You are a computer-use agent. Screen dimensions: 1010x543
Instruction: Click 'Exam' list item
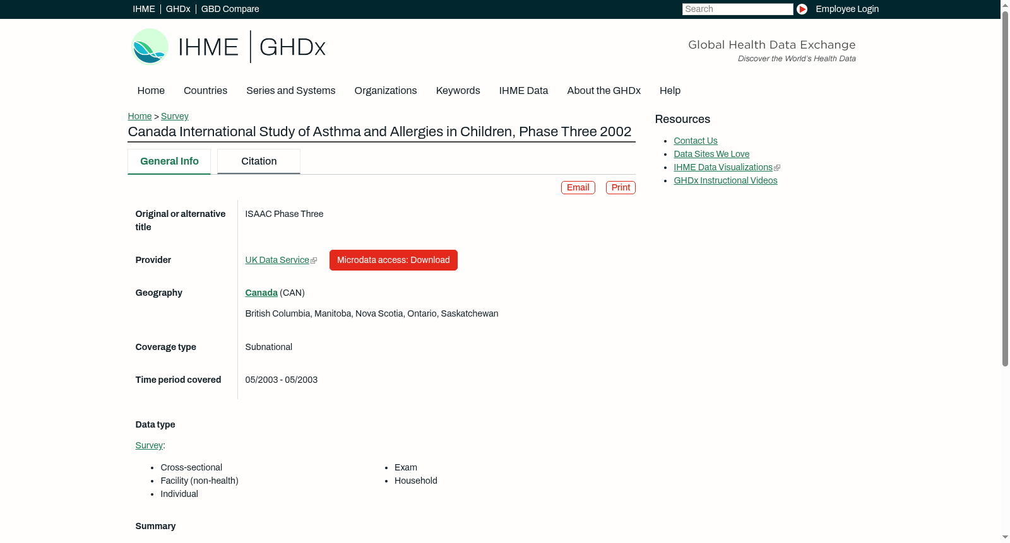point(406,467)
